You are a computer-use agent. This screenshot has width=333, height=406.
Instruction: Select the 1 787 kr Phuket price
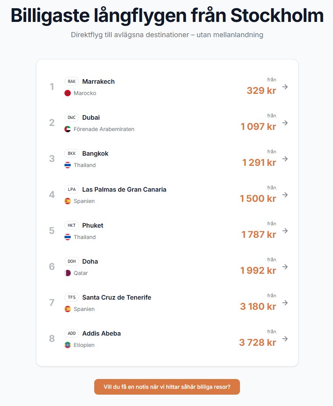[259, 235]
